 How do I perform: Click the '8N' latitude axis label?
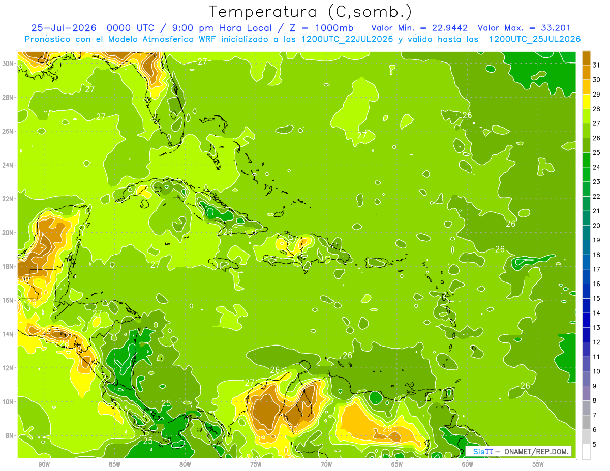click(x=10, y=435)
